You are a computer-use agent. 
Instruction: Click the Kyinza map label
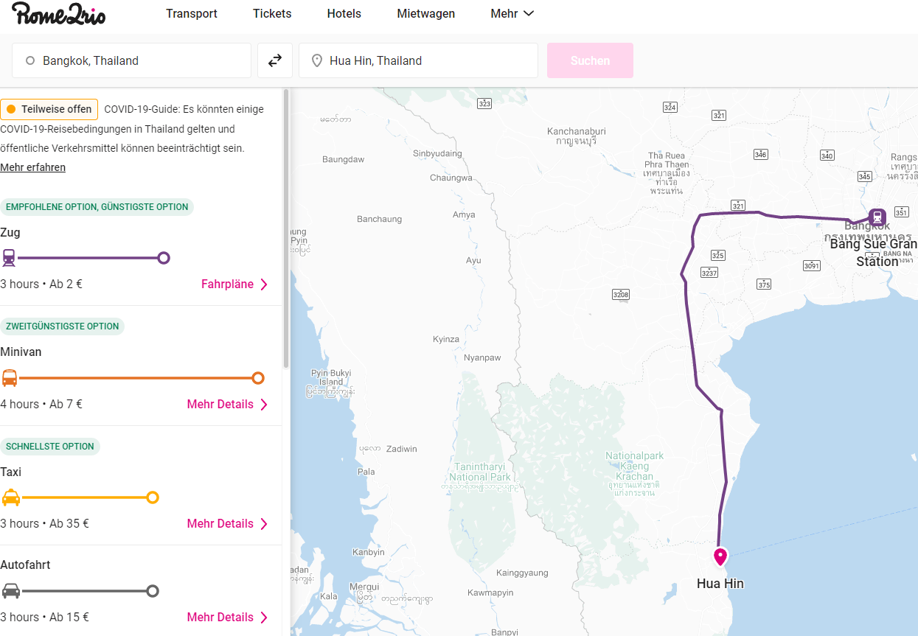[446, 339]
